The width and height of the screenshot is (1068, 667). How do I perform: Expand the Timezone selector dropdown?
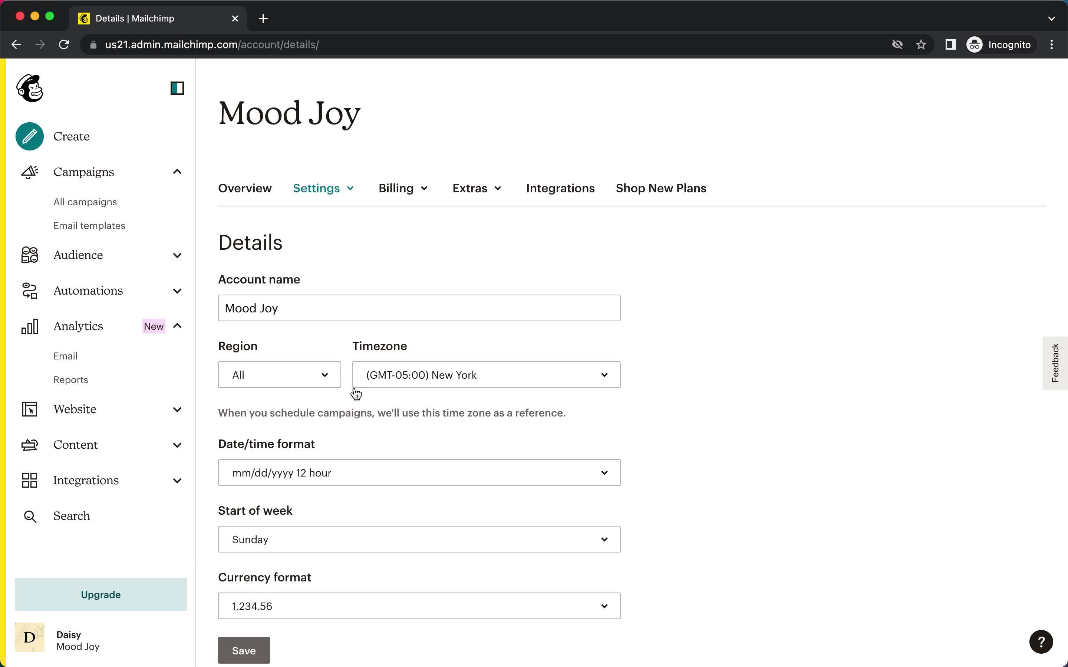486,374
